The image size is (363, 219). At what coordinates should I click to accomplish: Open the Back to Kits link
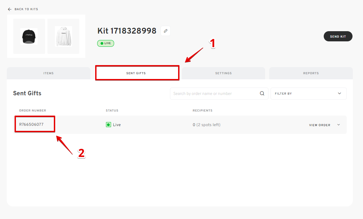tap(26, 9)
